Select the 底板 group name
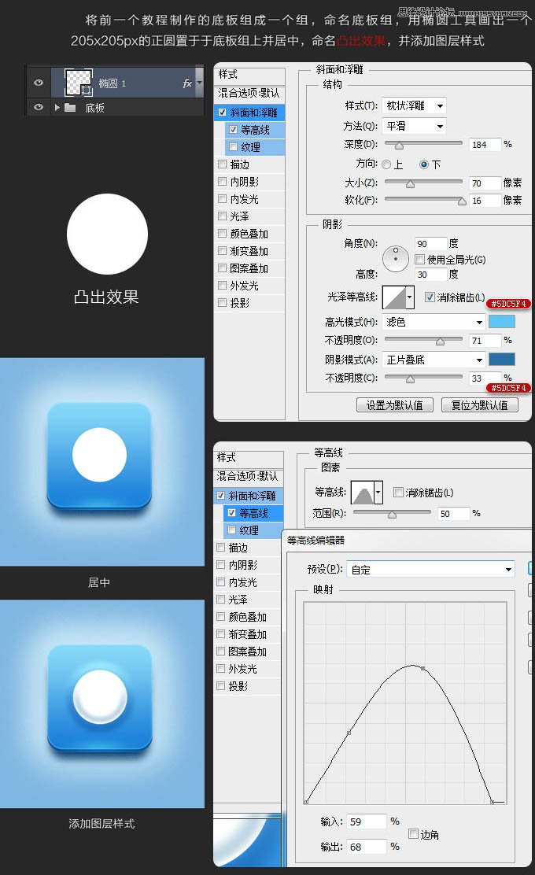Viewport: 535px width, 875px height. point(95,108)
